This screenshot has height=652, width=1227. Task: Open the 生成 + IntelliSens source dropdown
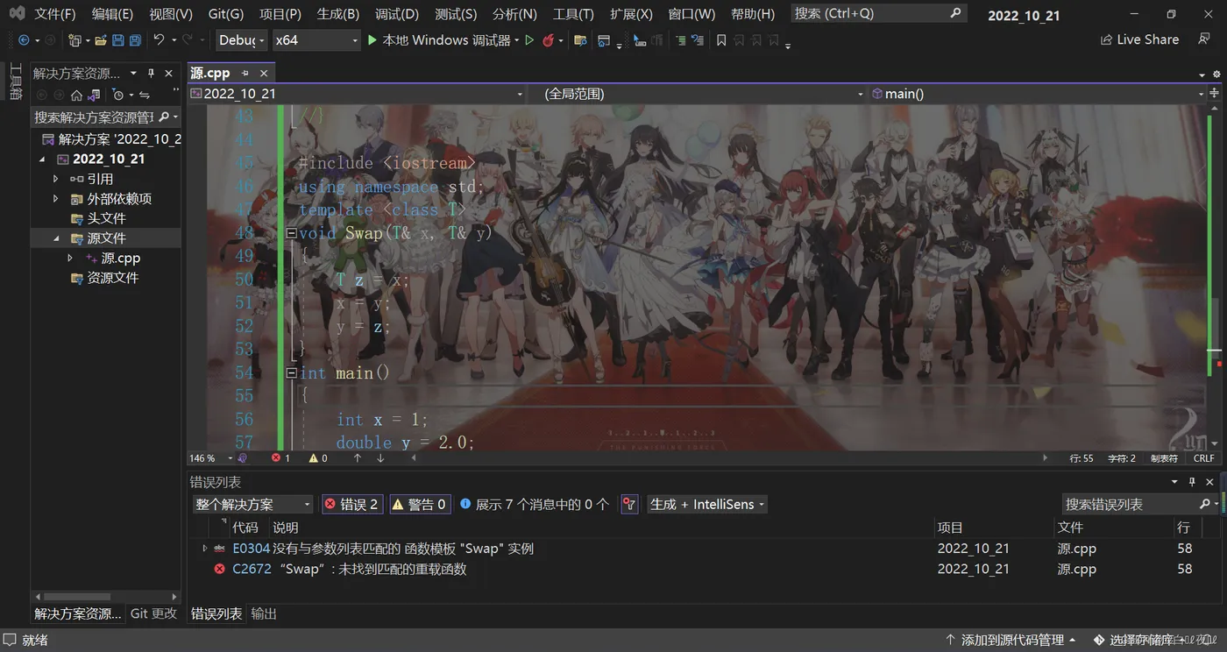tap(706, 504)
